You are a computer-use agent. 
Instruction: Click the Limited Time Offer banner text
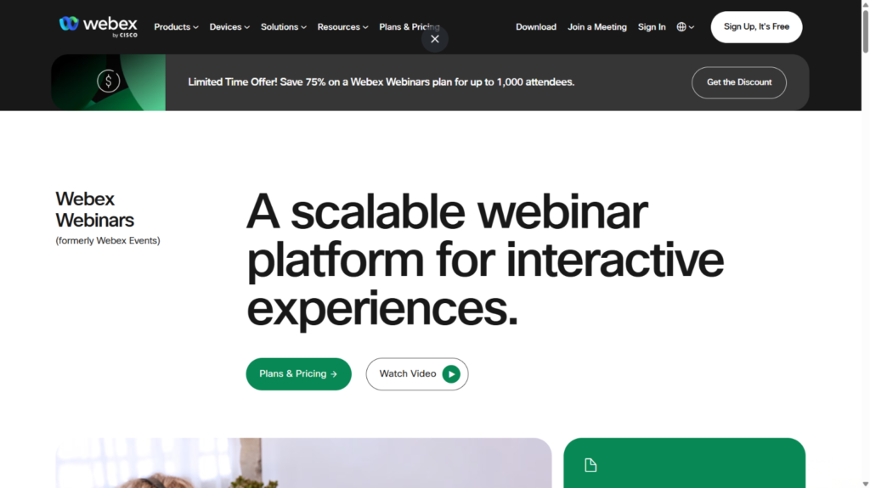(381, 82)
